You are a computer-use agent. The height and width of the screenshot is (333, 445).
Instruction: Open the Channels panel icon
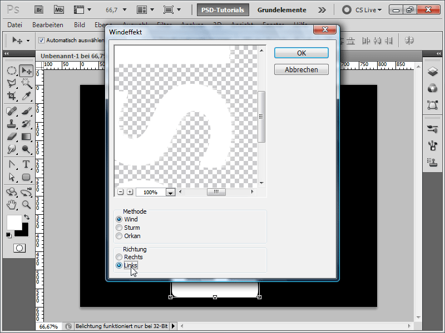point(433,88)
